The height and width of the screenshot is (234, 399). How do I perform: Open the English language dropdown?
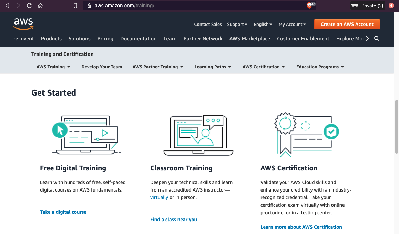coord(263,25)
